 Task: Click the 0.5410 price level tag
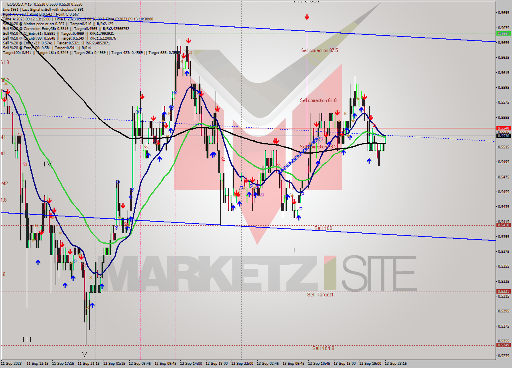pos(503,225)
